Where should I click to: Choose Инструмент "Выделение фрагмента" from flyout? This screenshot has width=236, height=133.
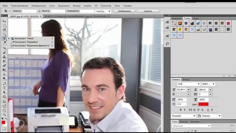tap(32, 45)
